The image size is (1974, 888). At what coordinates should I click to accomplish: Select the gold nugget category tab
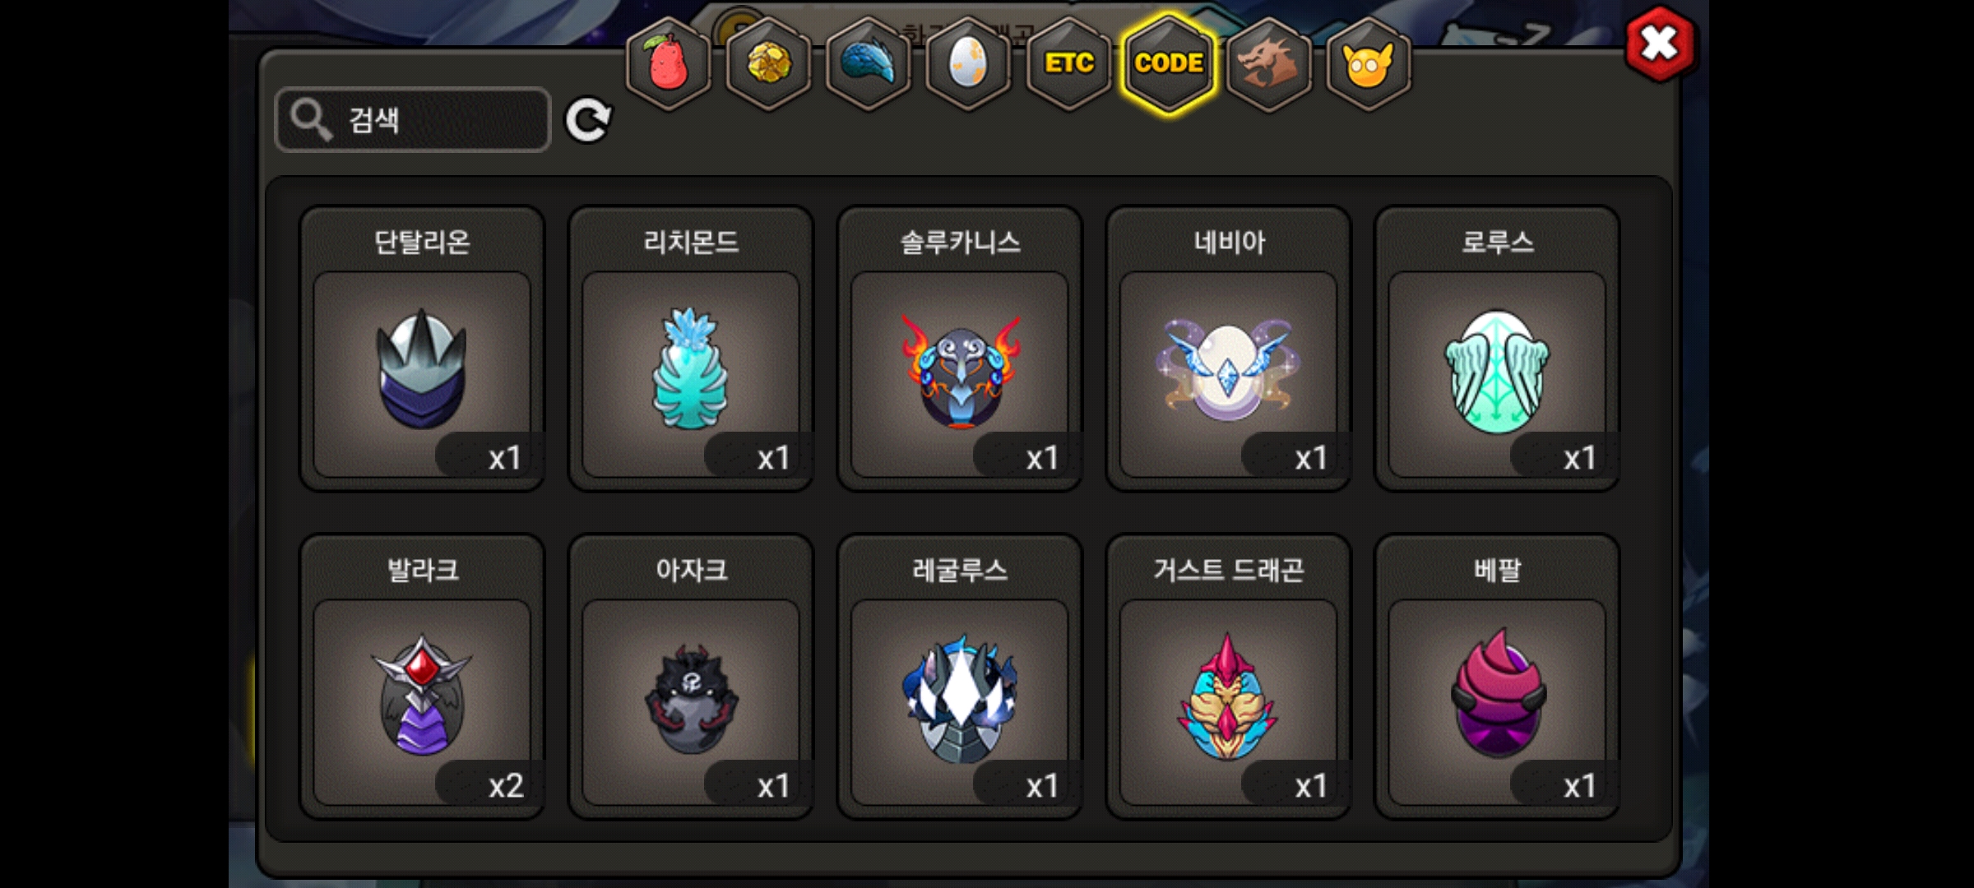click(768, 63)
